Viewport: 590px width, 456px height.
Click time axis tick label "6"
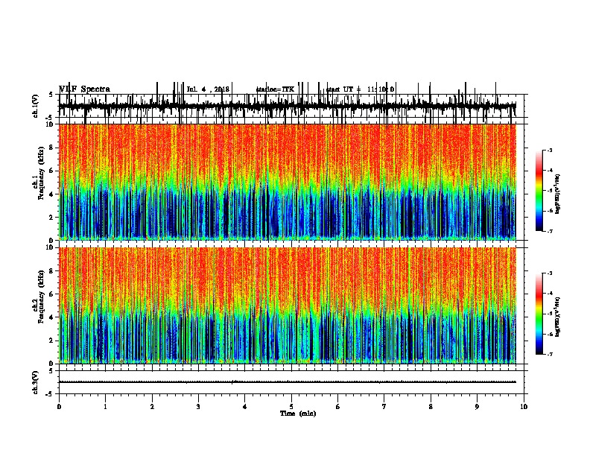(x=338, y=407)
